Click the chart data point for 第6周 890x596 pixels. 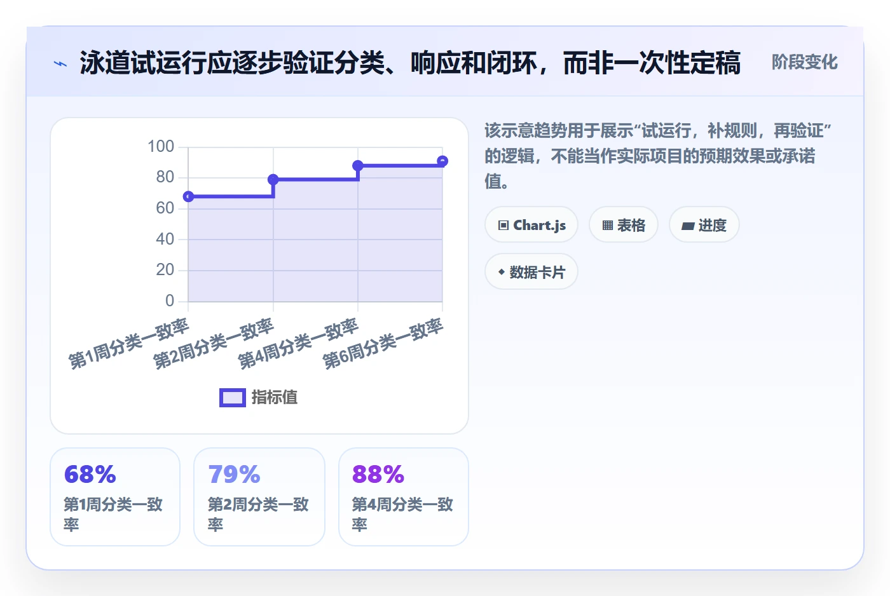442,161
